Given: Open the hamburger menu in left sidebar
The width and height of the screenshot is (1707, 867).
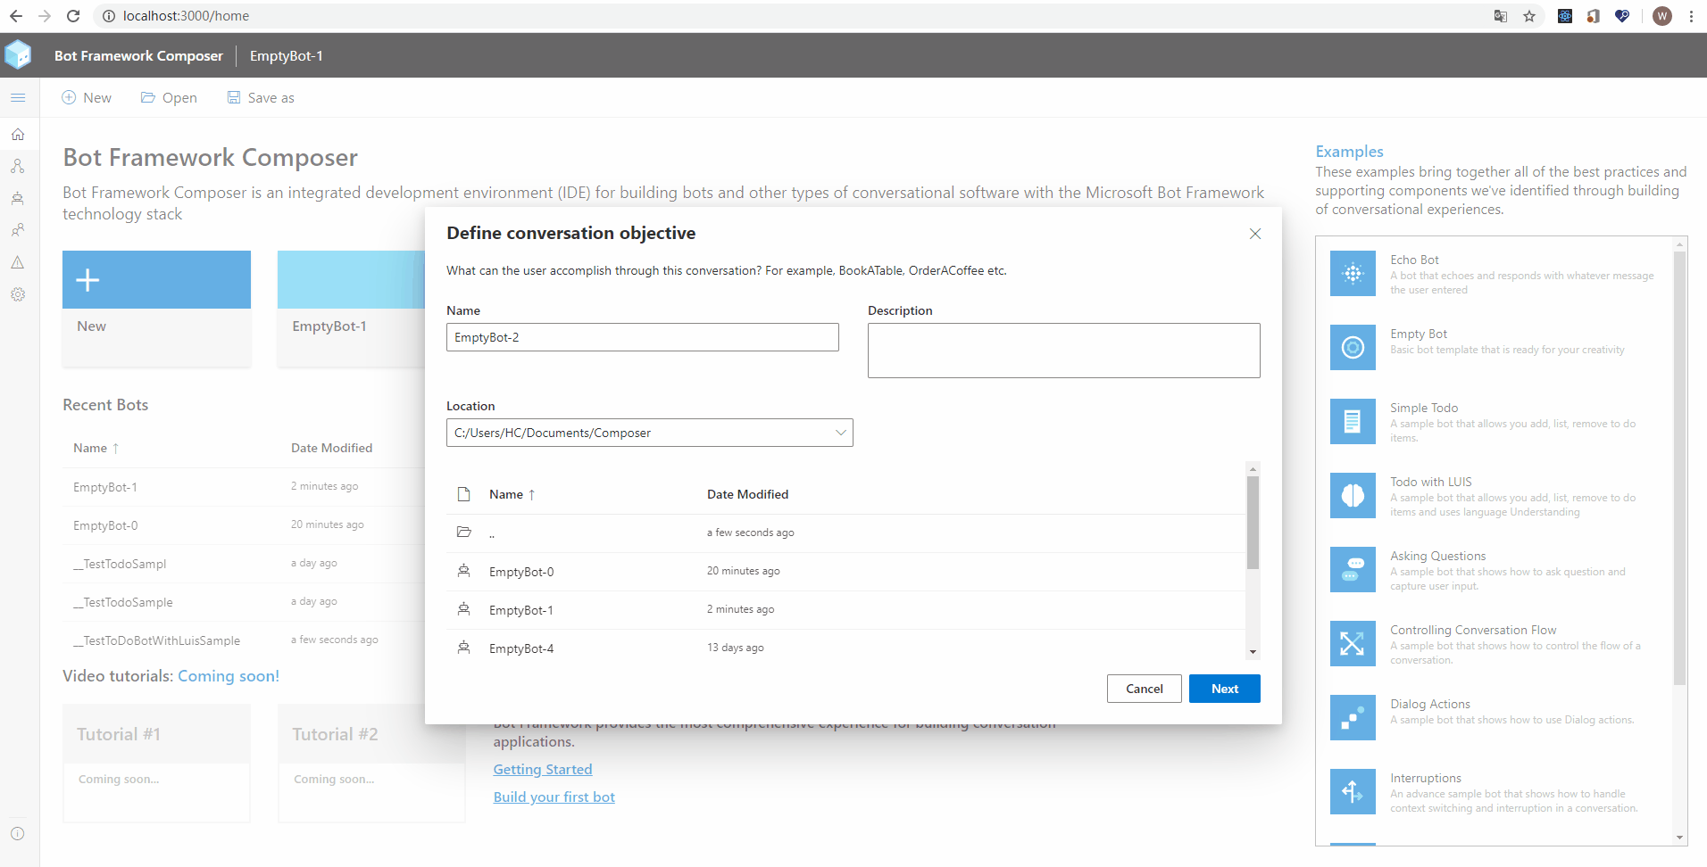Looking at the screenshot, I should (18, 98).
